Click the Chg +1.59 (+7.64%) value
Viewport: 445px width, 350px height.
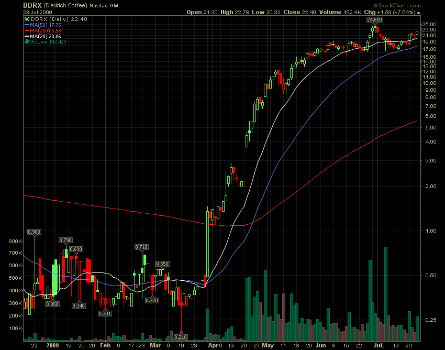(390, 12)
